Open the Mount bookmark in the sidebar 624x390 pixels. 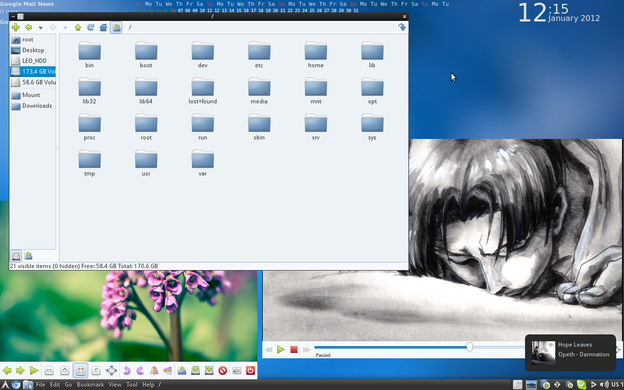[x=33, y=95]
